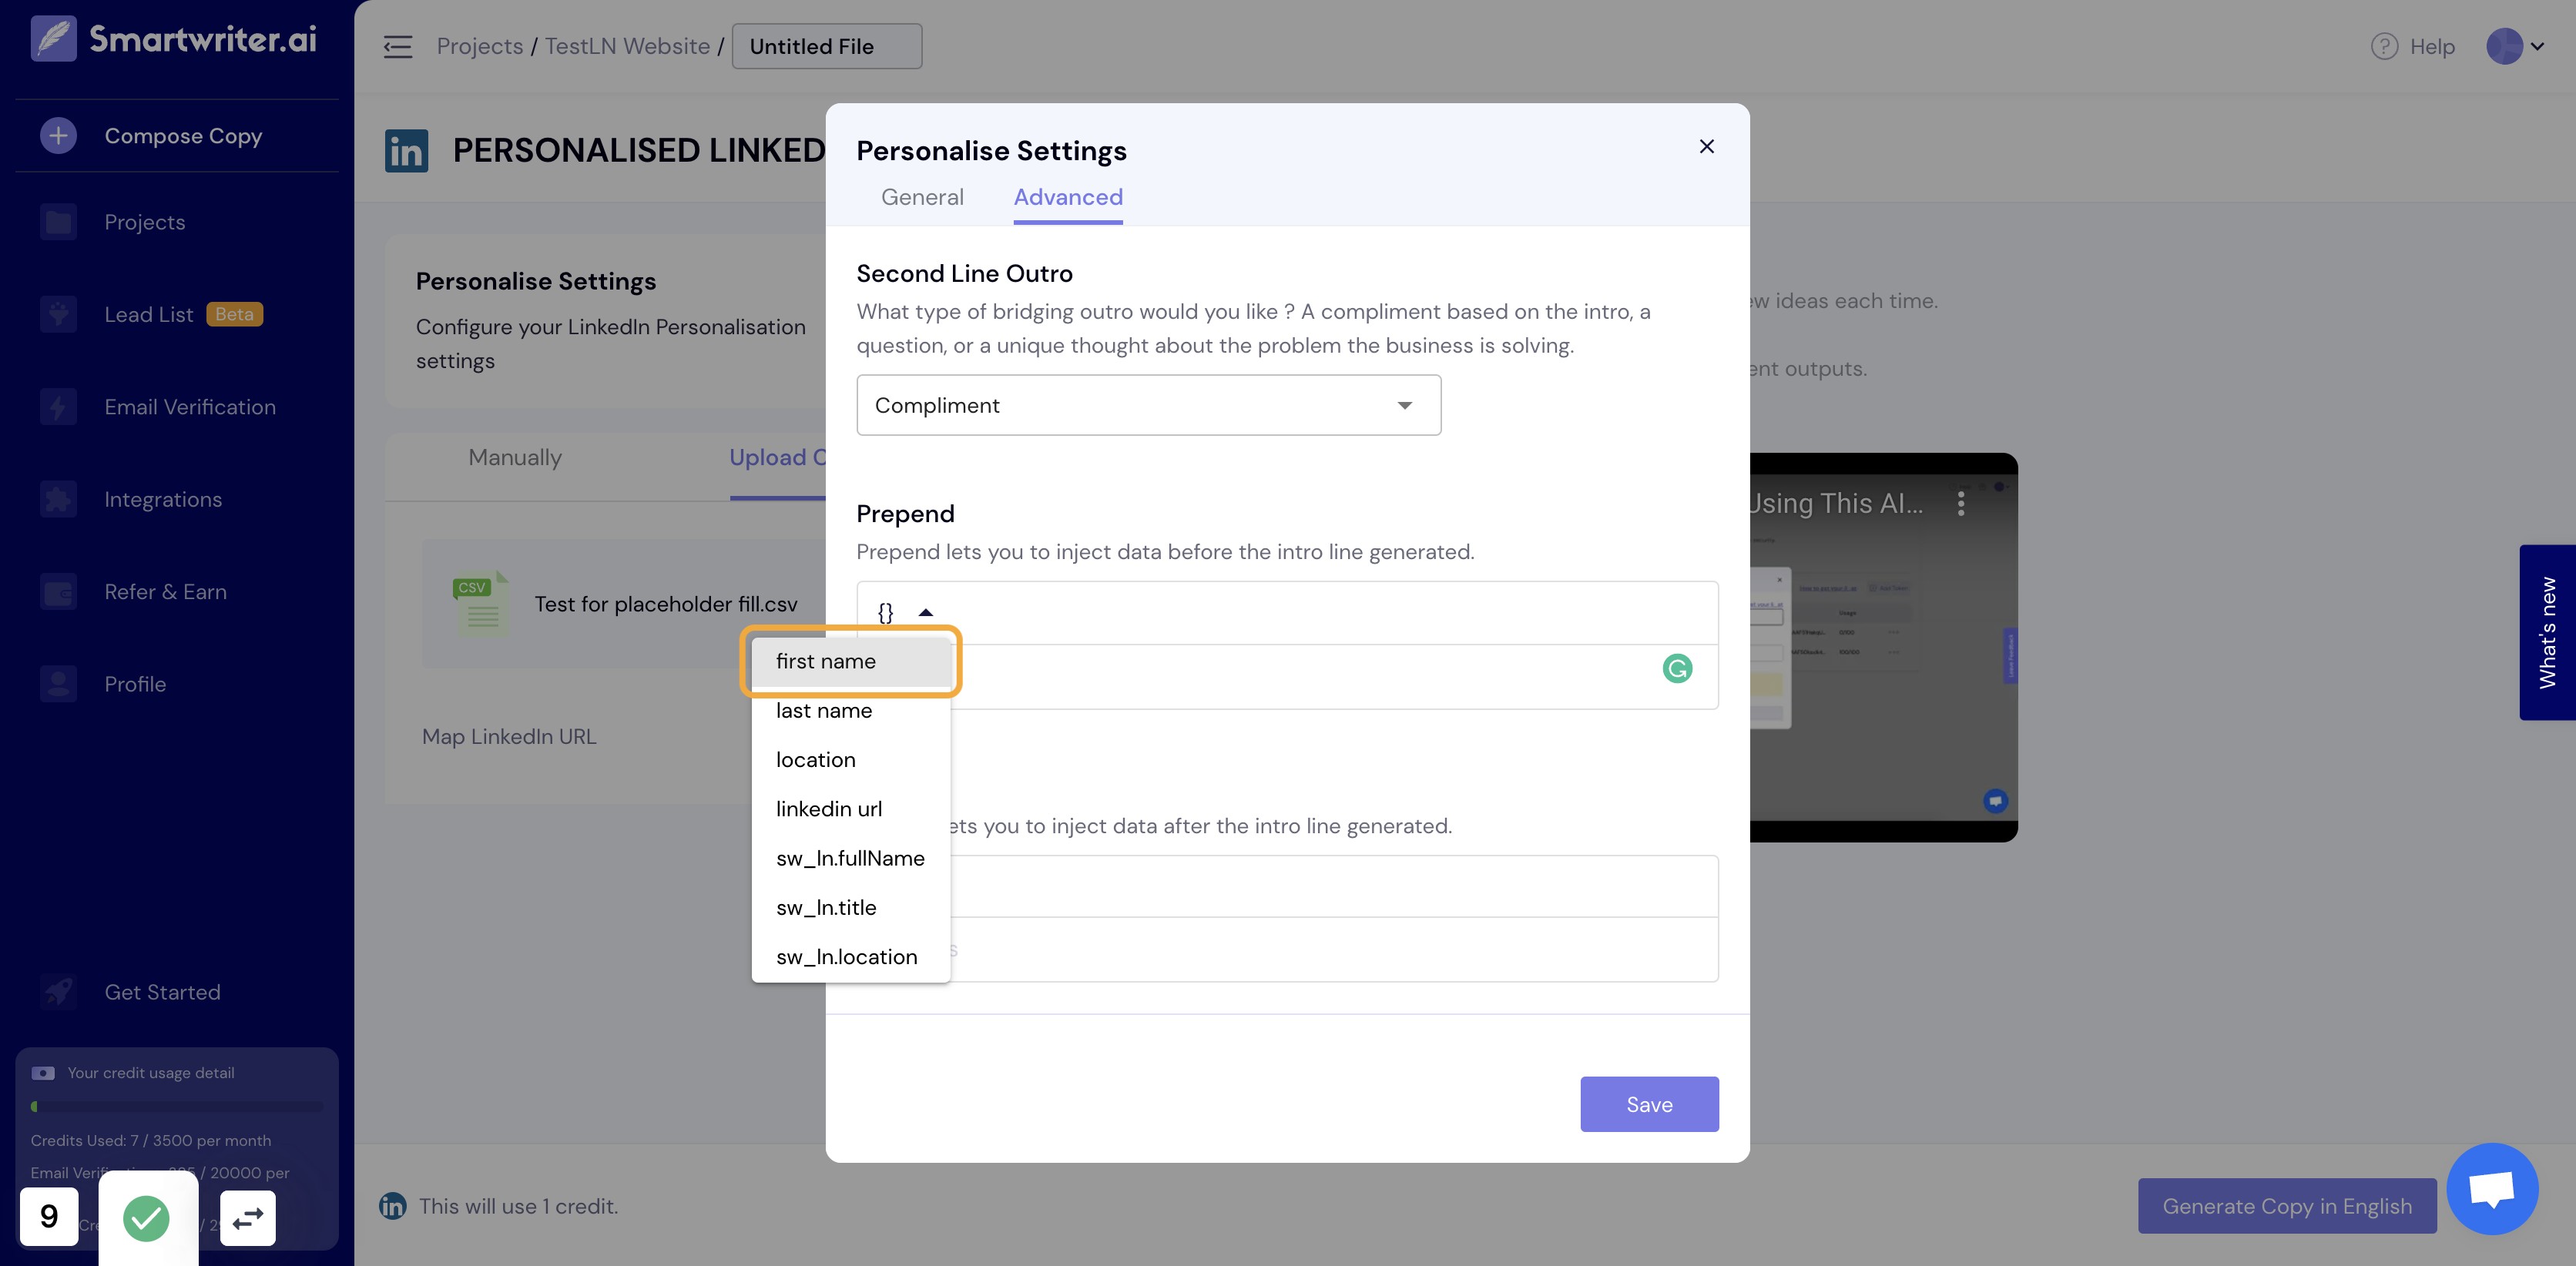This screenshot has height=1266, width=2576.
Task: Click the Smartwriter.ai feather logo
Action: pos(54,39)
